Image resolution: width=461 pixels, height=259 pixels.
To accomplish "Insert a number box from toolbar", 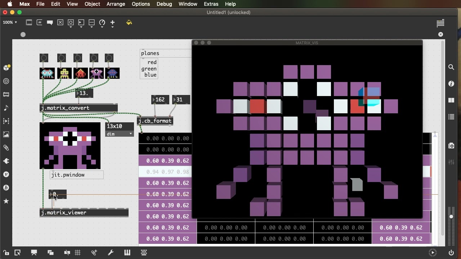I will 81,23.
